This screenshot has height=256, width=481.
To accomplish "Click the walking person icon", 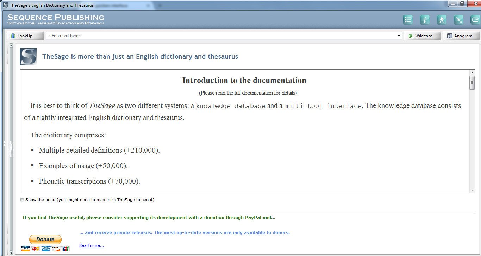I will coord(442,20).
